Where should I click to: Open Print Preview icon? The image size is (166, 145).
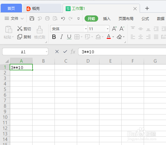click(55, 19)
